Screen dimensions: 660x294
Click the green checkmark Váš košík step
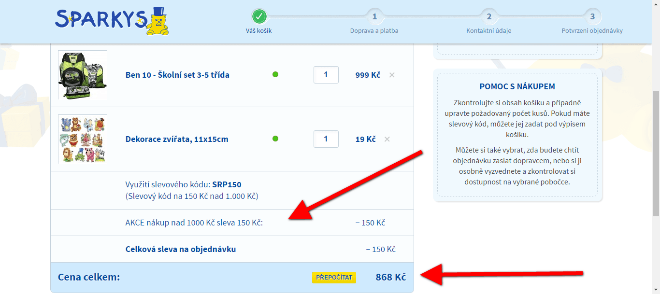pos(259,17)
